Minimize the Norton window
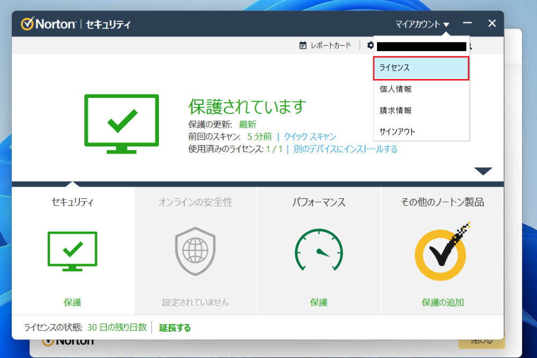The height and width of the screenshot is (358, 537). (468, 23)
